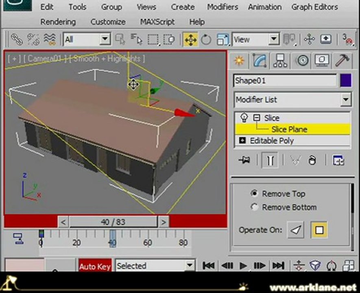Toggle the Window/Crossing selection mode
Image resolution: width=360 pixels, height=293 pixels.
[170, 39]
